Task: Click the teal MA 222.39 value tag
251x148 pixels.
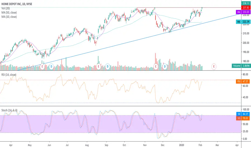Action: click(x=243, y=22)
